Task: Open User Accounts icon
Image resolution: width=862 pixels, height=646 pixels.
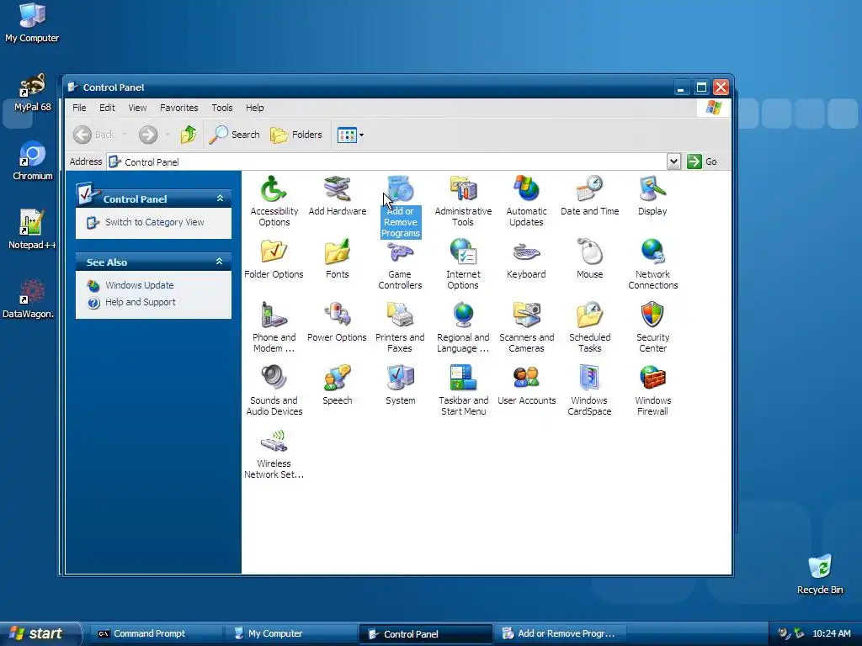Action: (x=526, y=385)
